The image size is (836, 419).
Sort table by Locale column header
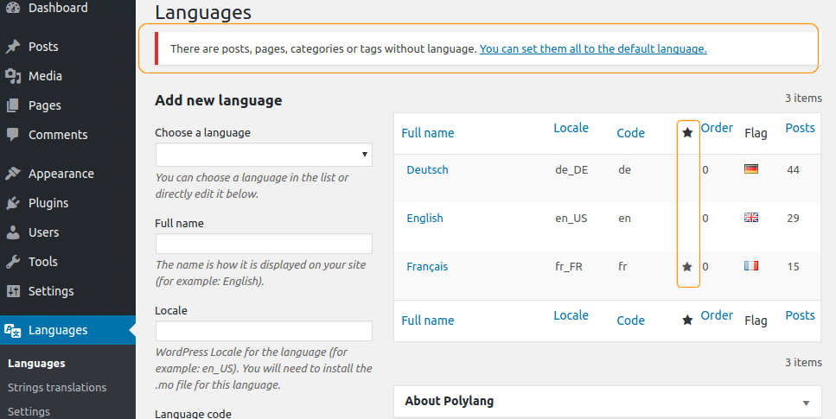point(571,128)
